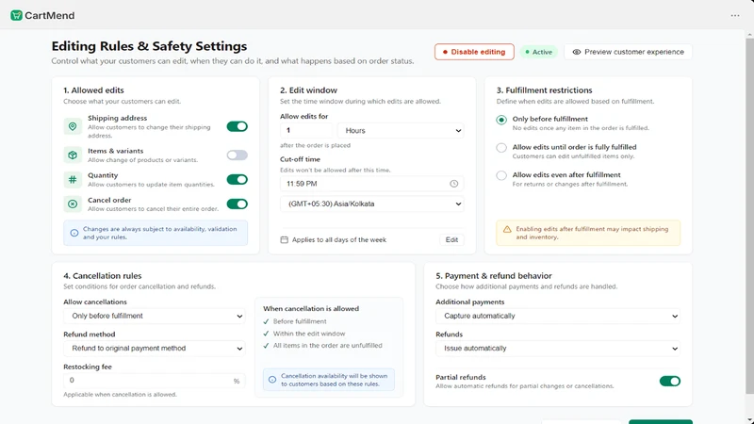Open the Asia/Kolkata timezone dropdown
Viewport: 754px width, 424px height.
372,204
